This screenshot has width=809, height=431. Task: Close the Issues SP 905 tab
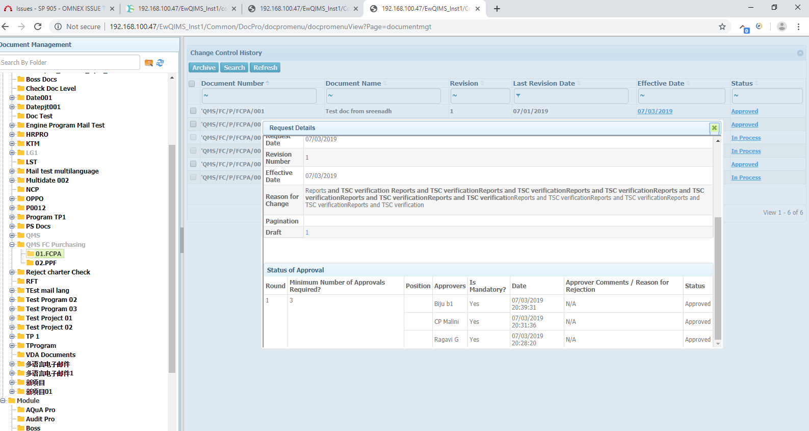tap(112, 9)
